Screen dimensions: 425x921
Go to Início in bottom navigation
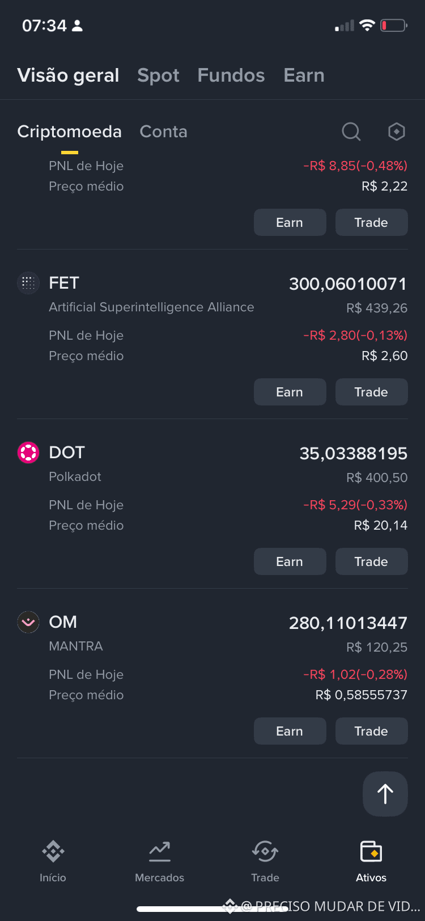point(53,861)
